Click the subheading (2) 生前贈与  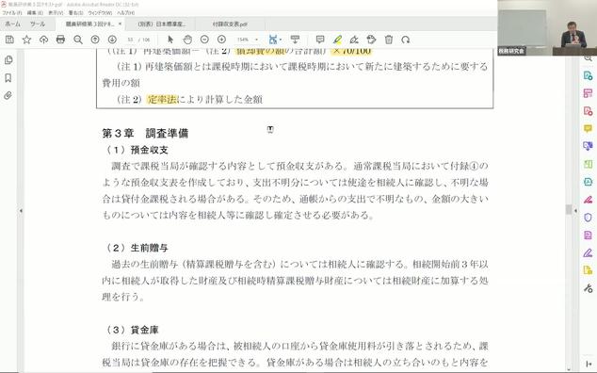point(137,248)
